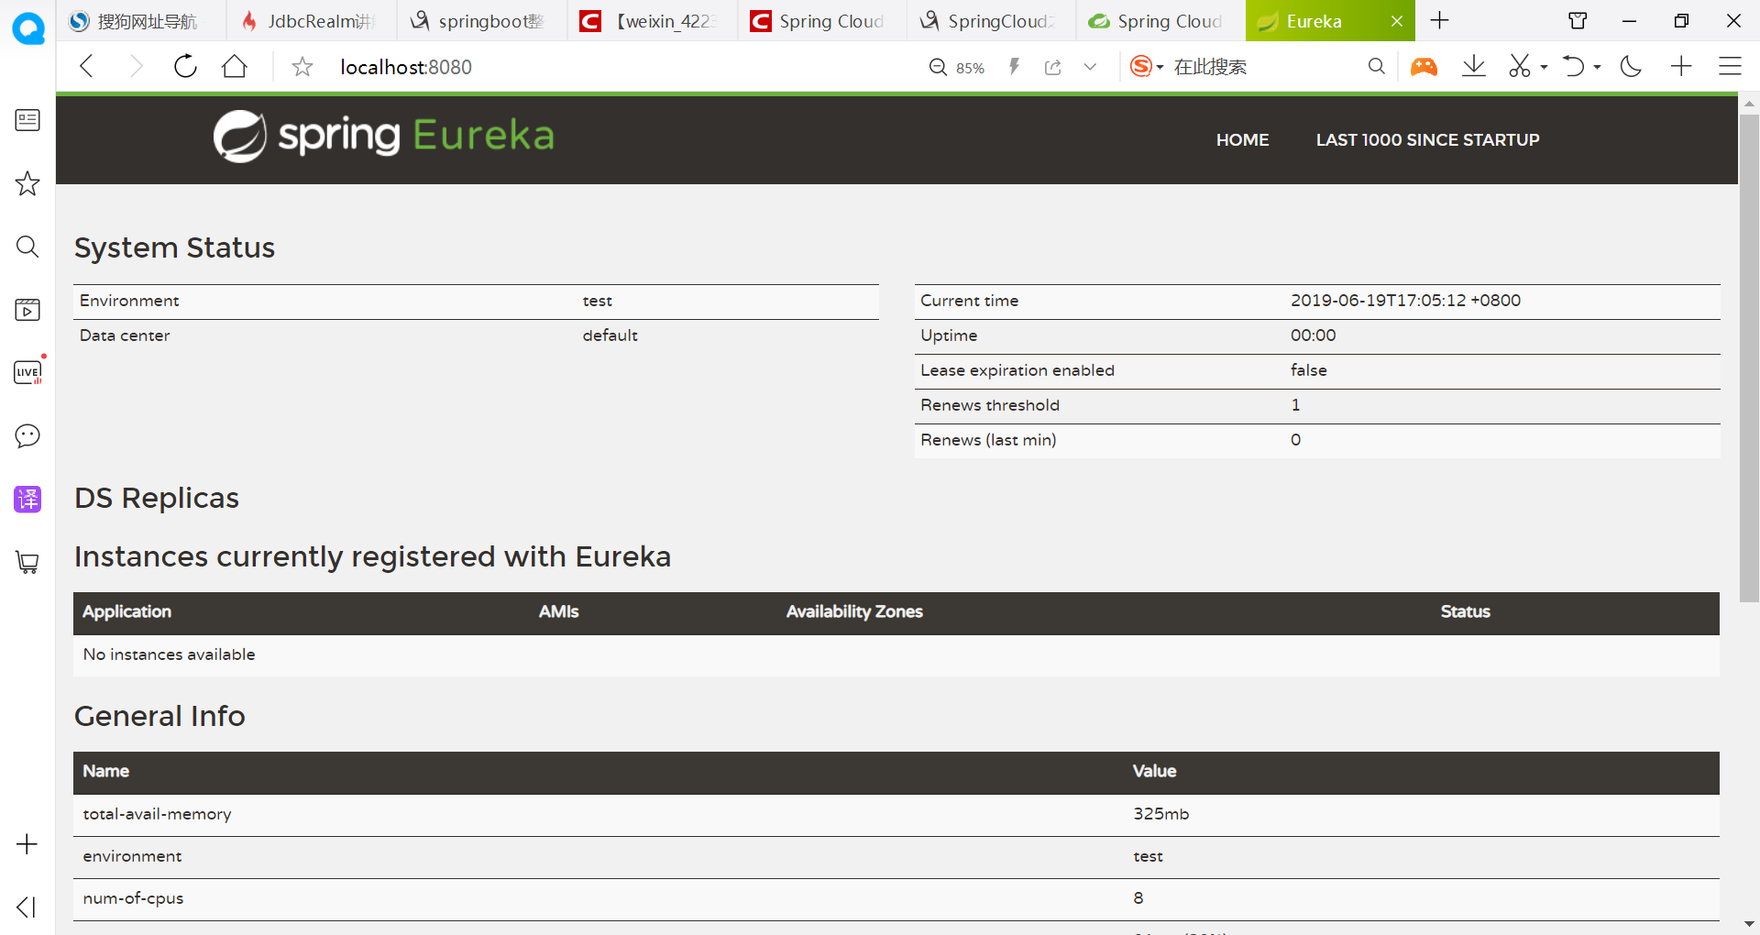Click the 'total-avail-memory' row name
Screen dimensions: 1760x935
pos(157,814)
